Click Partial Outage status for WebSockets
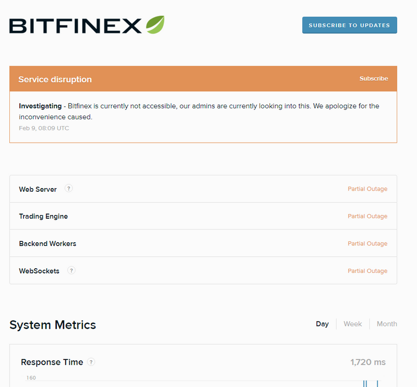This screenshot has height=387, width=417. point(367,271)
